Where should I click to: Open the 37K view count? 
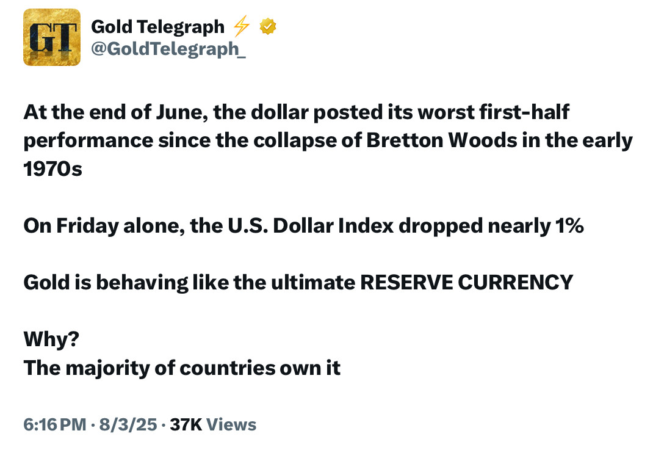(186, 424)
